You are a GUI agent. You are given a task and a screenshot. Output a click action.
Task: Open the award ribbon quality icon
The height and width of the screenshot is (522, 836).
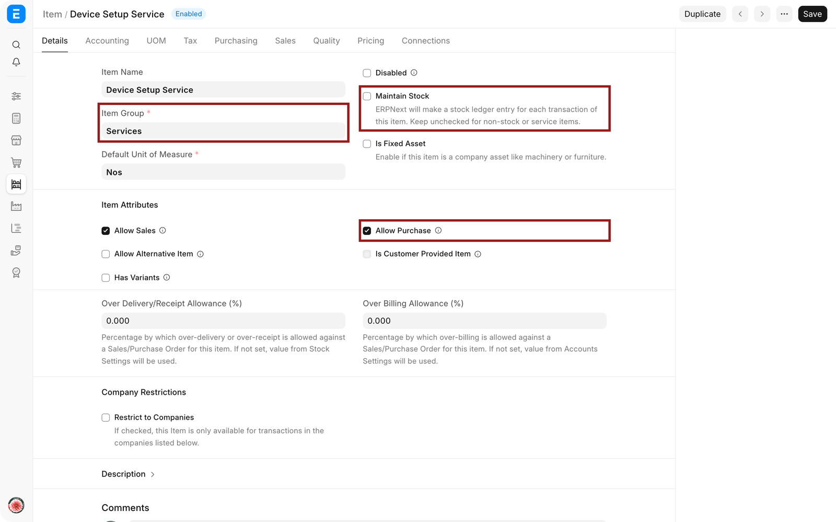click(16, 272)
